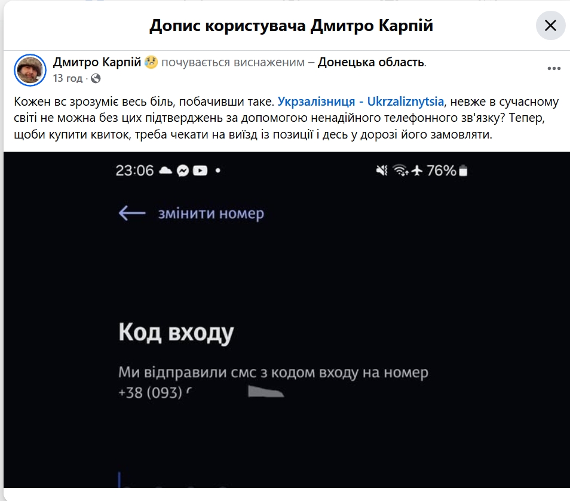Click the muted sound icon in the status bar
Viewport: 570px width, 501px height.
point(382,171)
